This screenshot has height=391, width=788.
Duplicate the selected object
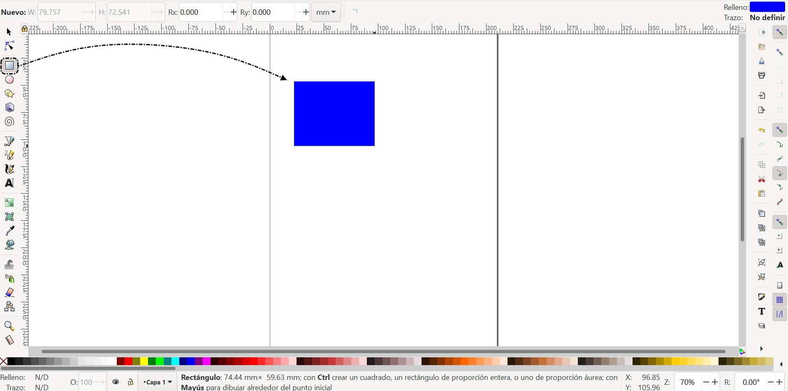point(761,213)
